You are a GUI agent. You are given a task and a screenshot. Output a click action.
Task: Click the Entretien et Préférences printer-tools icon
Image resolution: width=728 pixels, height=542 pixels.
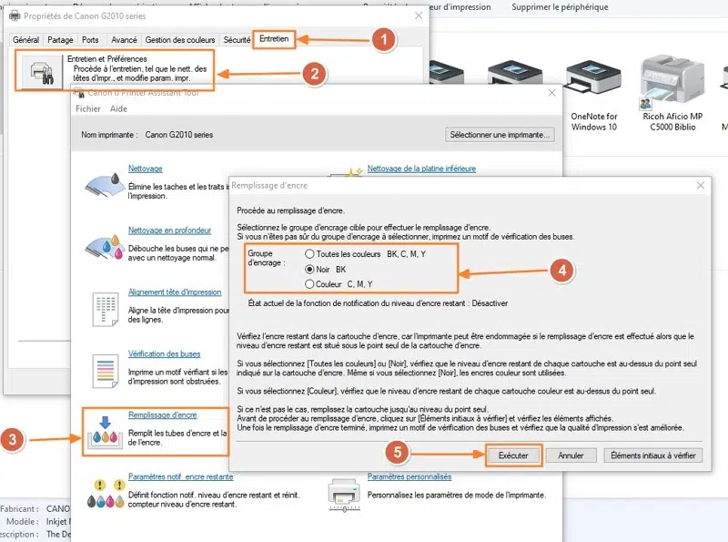point(41,72)
